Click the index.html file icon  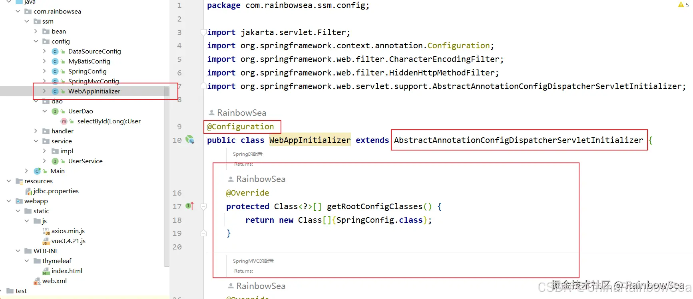(x=46, y=271)
